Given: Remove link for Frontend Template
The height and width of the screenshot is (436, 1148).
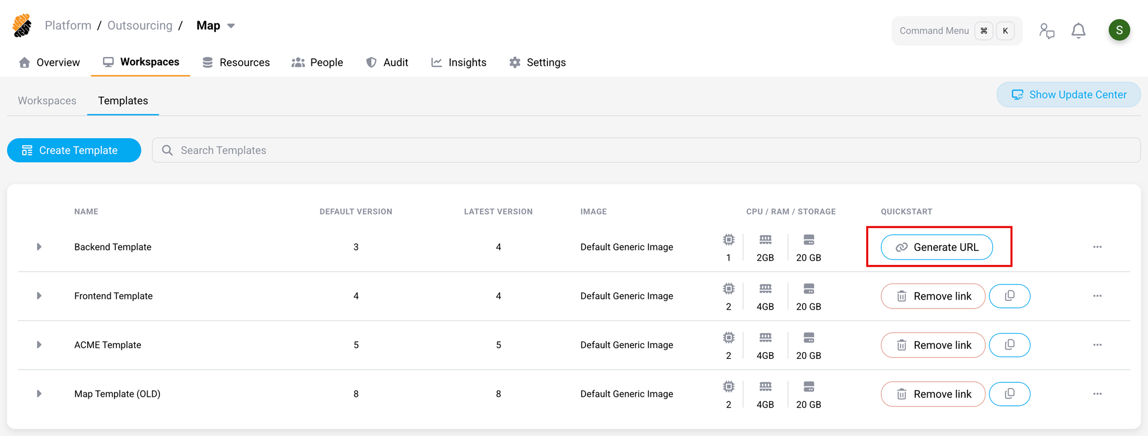Looking at the screenshot, I should [933, 296].
